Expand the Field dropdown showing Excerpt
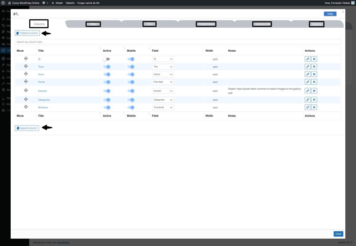The height and width of the screenshot is (246, 356). click(163, 91)
